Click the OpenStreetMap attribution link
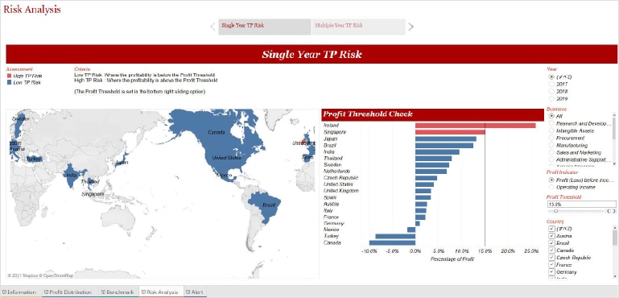Screen dimensions: 619x298 pyautogui.click(x=59, y=275)
